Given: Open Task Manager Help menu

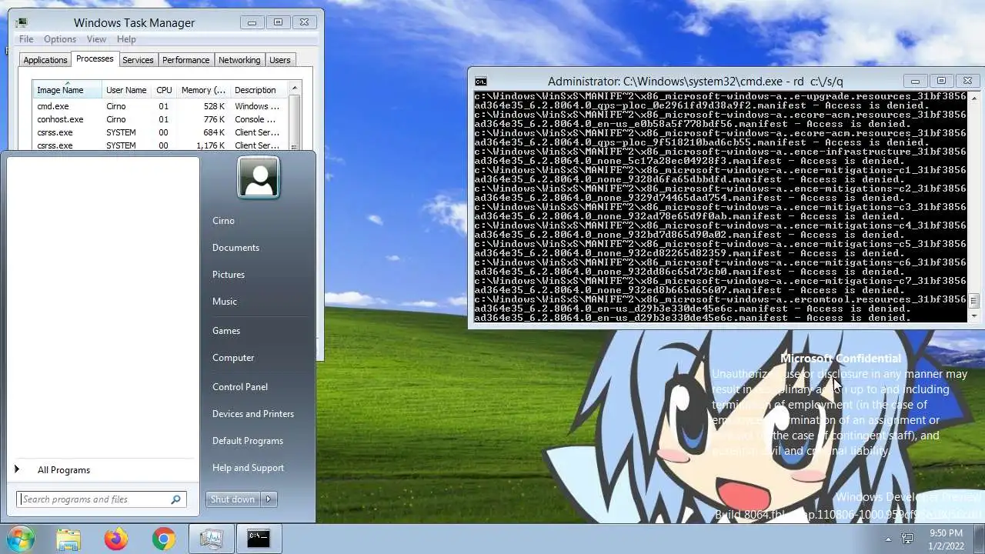Looking at the screenshot, I should click(x=126, y=39).
